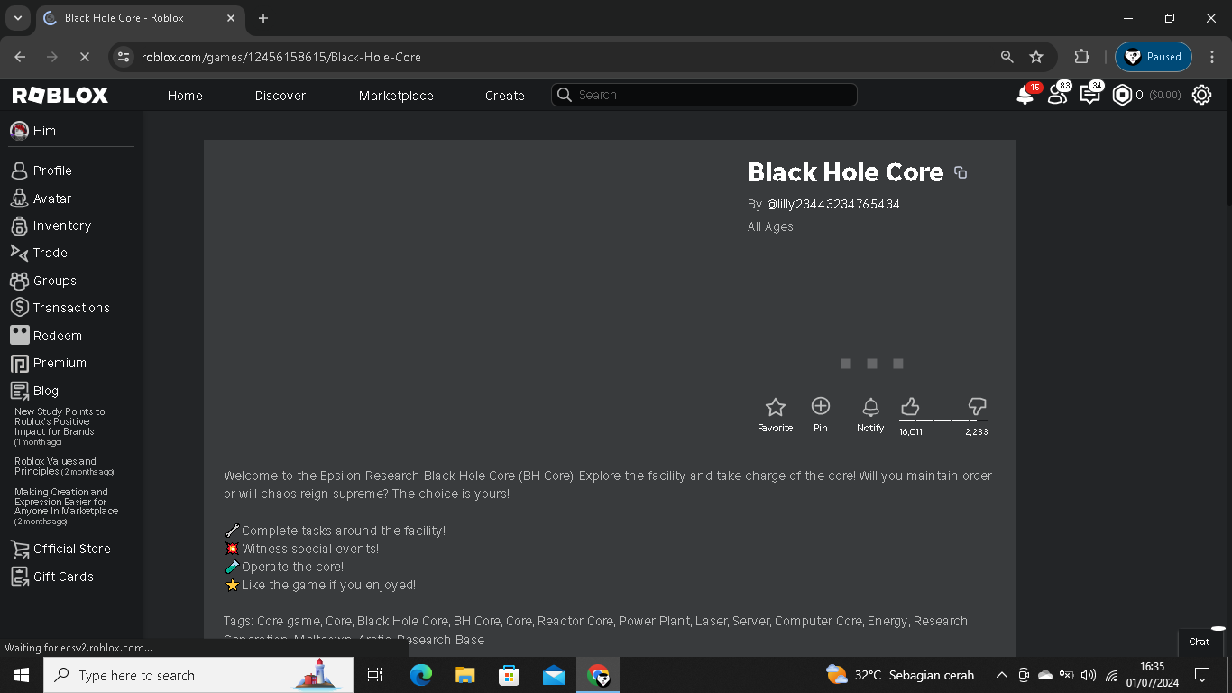
Task: Go back to the previous page
Action: coord(20,57)
